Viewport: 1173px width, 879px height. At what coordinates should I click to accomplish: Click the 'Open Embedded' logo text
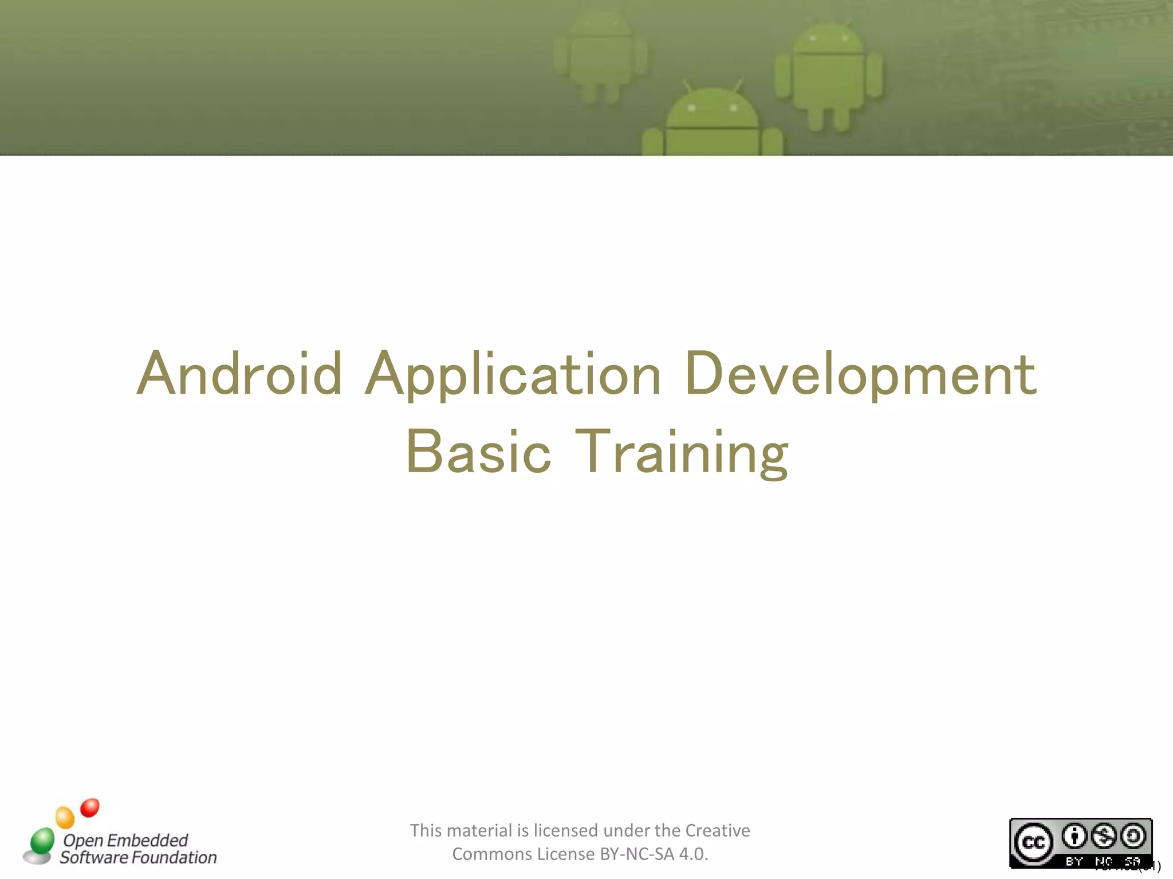point(125,840)
